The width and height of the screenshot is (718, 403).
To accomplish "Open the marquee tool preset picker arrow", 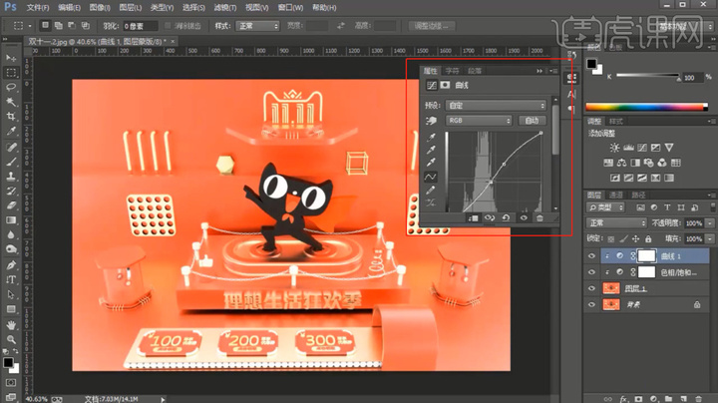I will coord(29,26).
